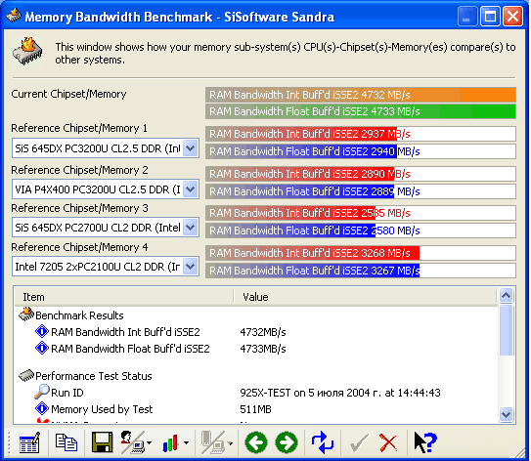Cancel with the red X toolbar icon
Screen dimensions: 531x461
pos(388,442)
